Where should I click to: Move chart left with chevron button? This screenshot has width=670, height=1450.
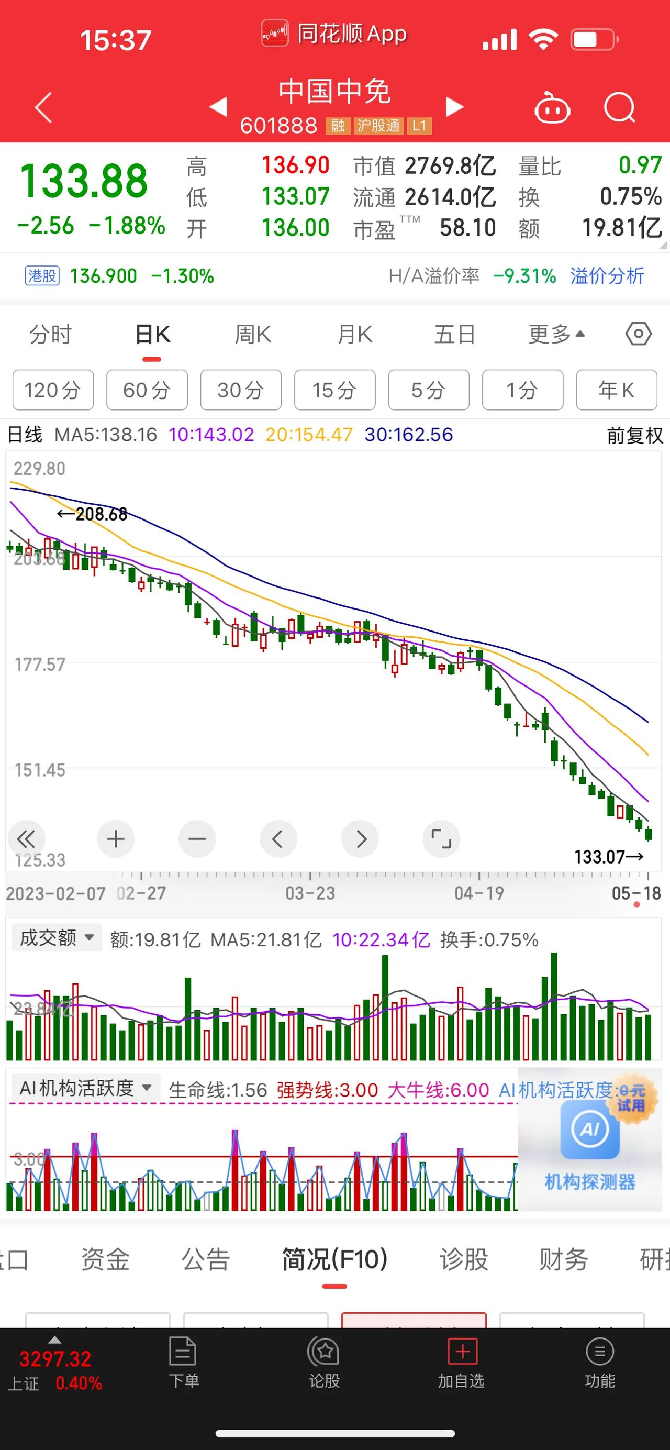(278, 839)
